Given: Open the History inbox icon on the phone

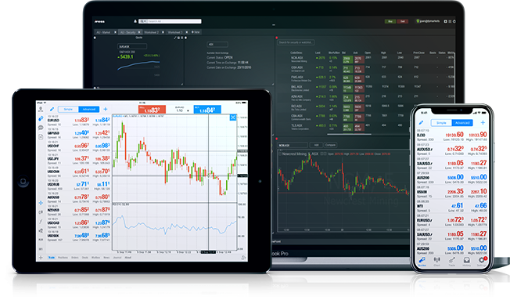Looking at the screenshot, I should pyautogui.click(x=467, y=261).
